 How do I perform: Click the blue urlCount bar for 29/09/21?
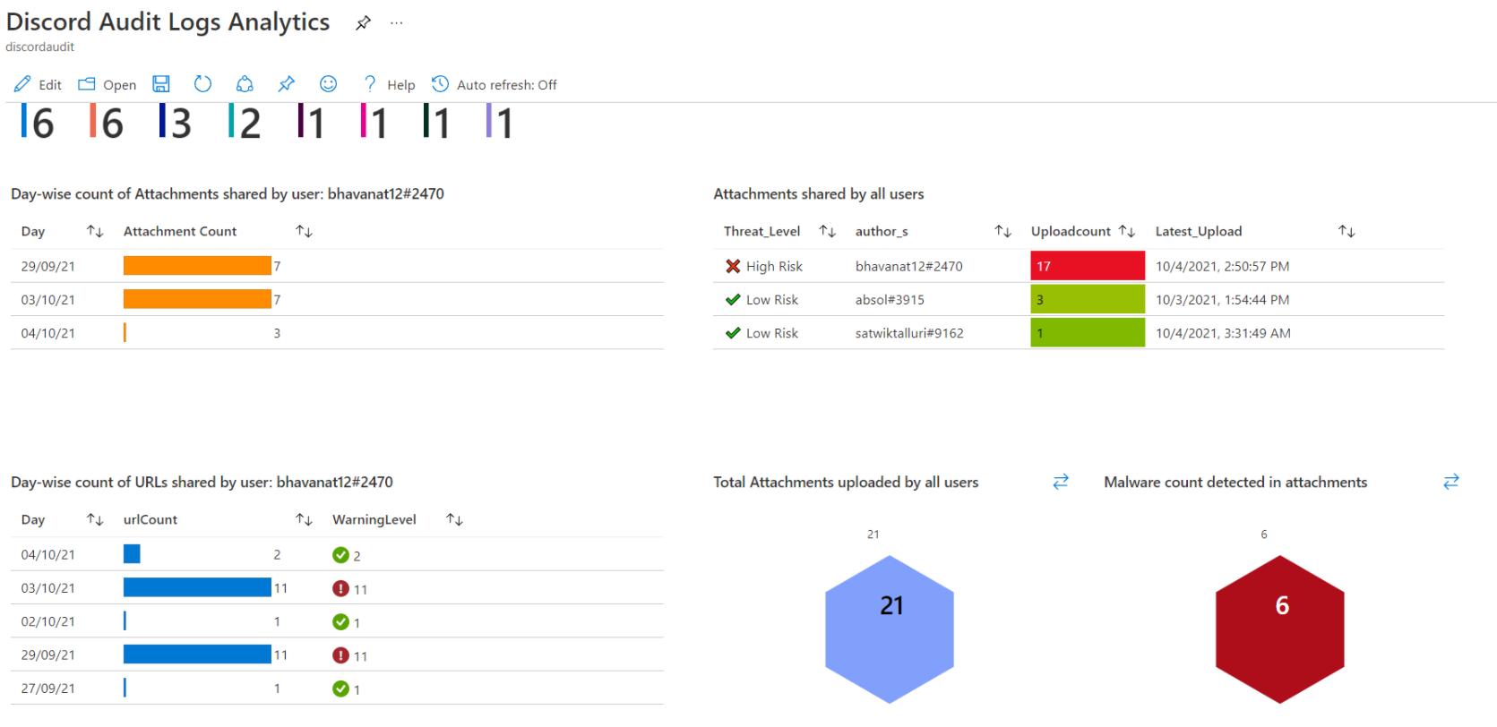(x=197, y=654)
